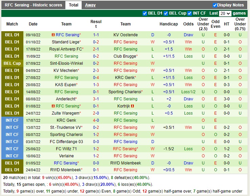Toggle the BEL Cup filter checkbox

point(166,13)
